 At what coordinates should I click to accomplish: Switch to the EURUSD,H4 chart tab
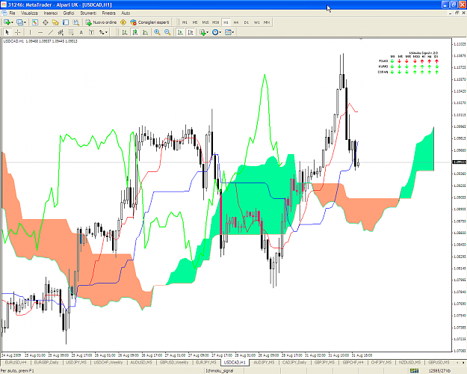click(16, 362)
